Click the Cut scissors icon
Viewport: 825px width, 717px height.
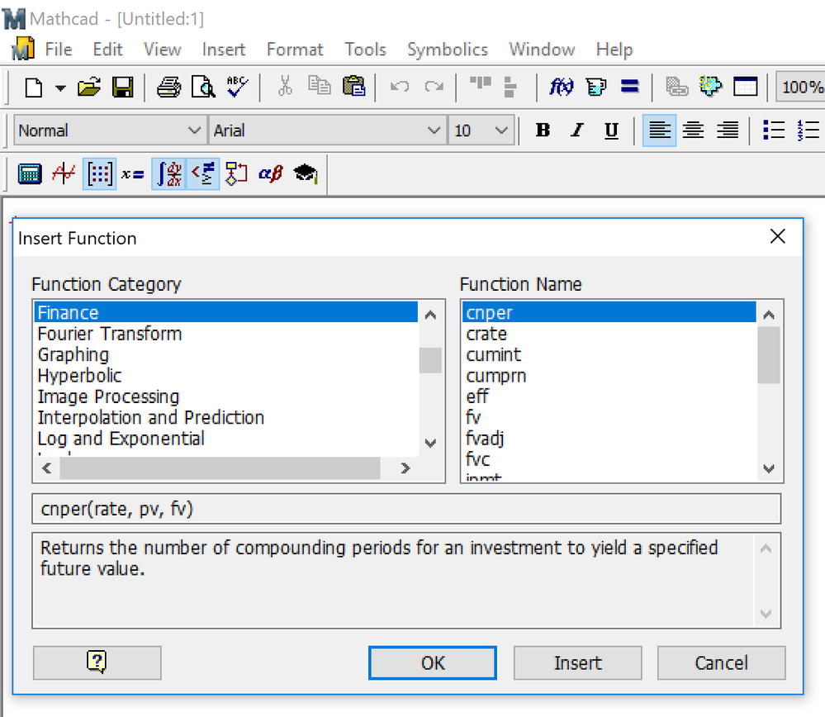(x=285, y=87)
